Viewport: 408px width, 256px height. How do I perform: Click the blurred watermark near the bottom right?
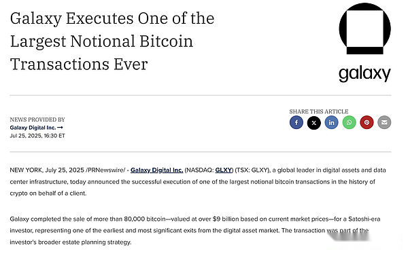350,236
